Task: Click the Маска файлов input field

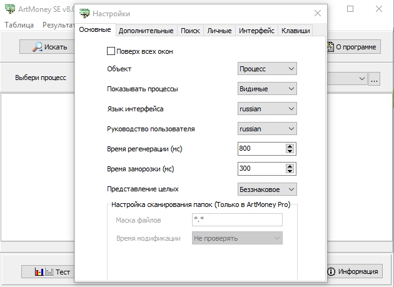Action: pos(237,220)
